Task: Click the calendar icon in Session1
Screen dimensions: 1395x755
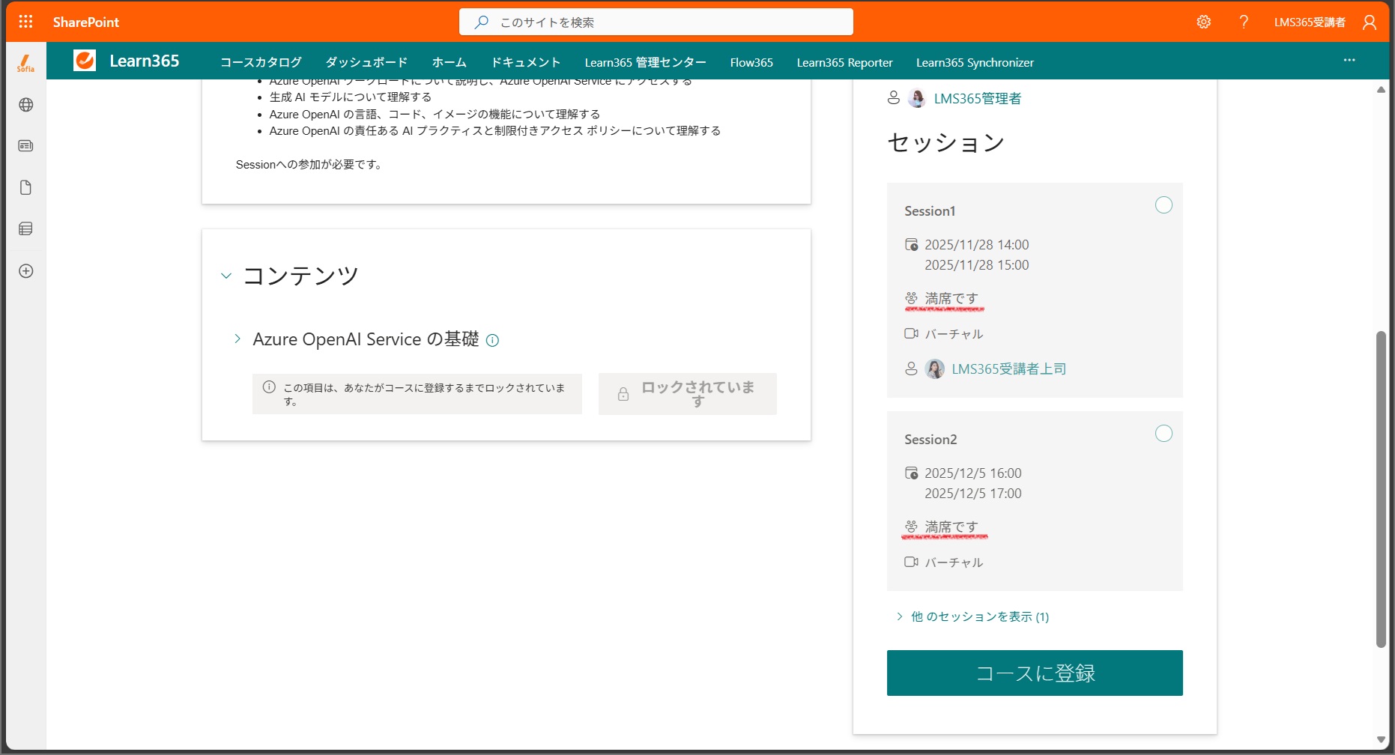Action: click(911, 244)
